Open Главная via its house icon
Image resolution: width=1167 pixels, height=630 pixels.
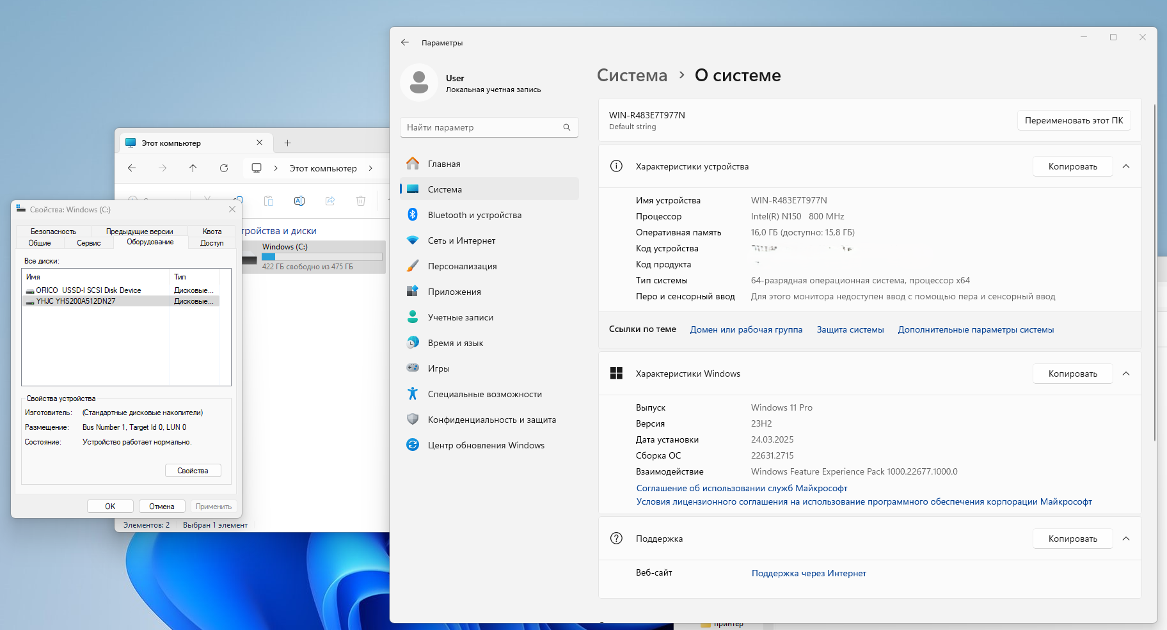pyautogui.click(x=413, y=164)
